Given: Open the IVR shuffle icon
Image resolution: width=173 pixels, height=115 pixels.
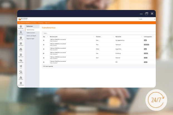Looking at the screenshot, I should pyautogui.click(x=21, y=67).
